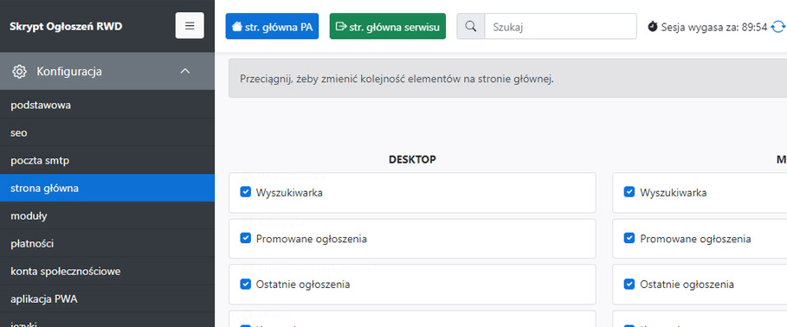Click the magnifier search icon
787x327 pixels.
pyautogui.click(x=471, y=26)
